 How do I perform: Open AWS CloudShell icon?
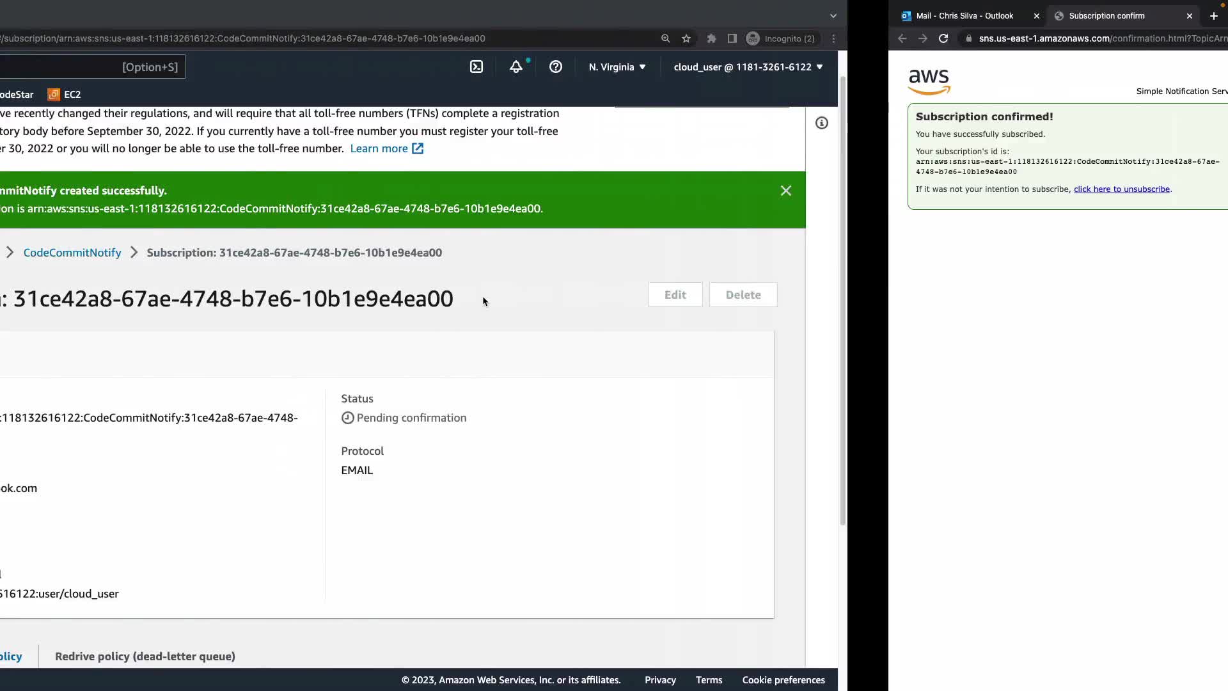click(476, 67)
